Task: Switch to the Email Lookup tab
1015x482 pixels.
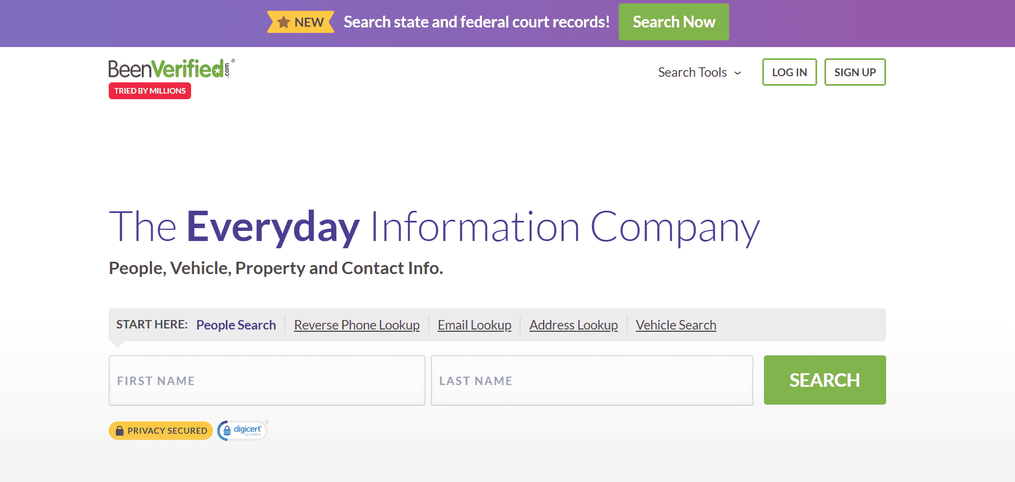Action: (x=474, y=325)
